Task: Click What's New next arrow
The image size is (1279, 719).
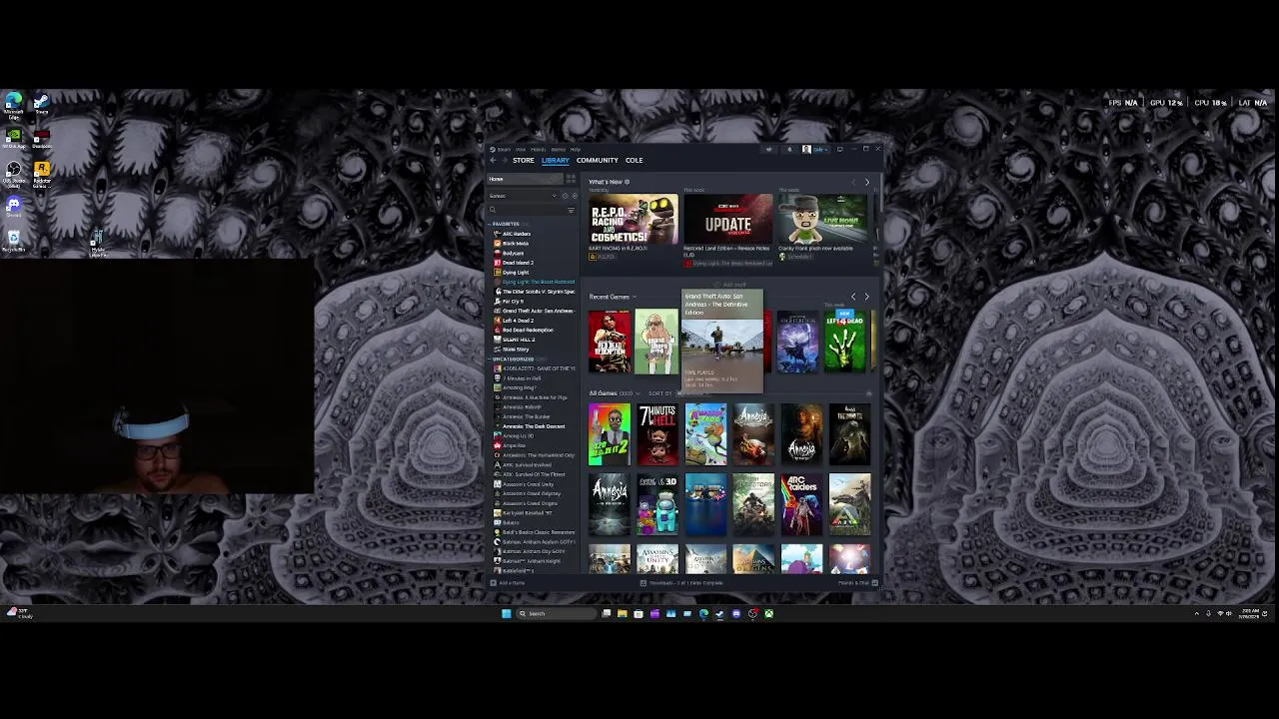Action: coord(867,182)
